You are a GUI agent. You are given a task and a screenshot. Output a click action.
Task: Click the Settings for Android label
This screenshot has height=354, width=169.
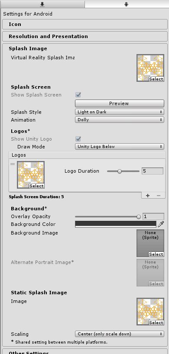pos(28,14)
